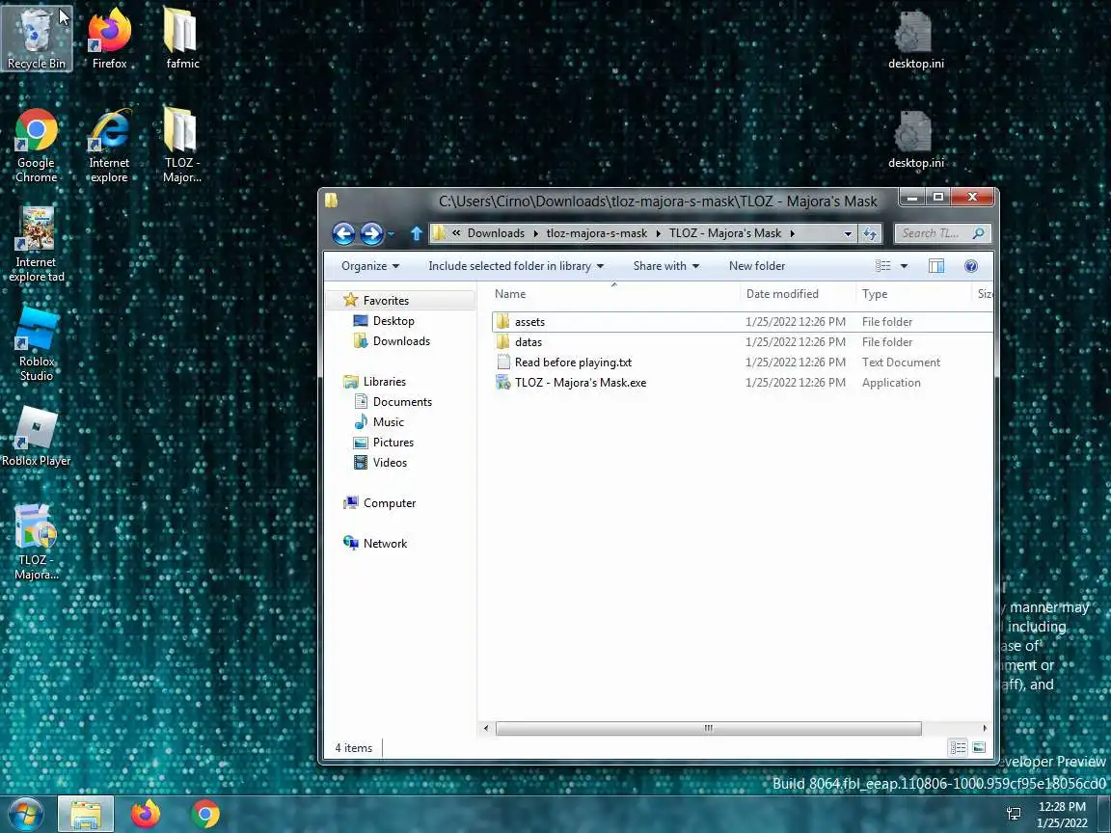Expand breadcrumb arrow after Downloads

535,233
